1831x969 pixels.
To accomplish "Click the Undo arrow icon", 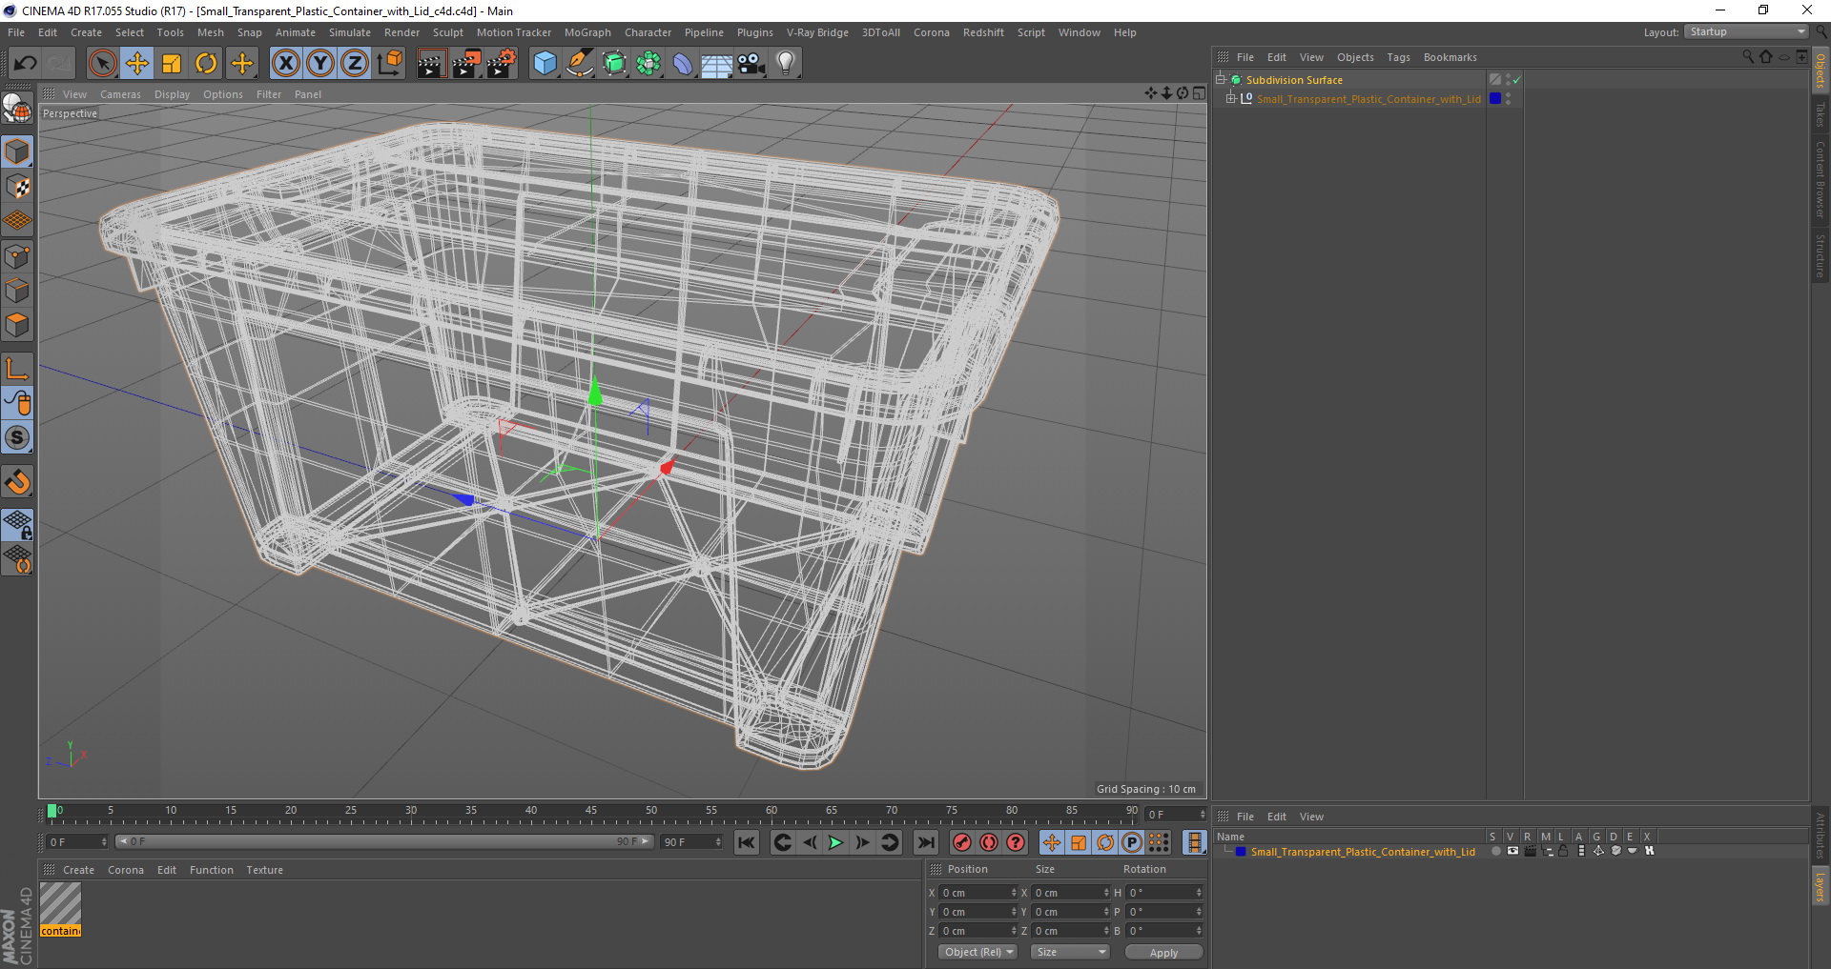I will (x=26, y=64).
